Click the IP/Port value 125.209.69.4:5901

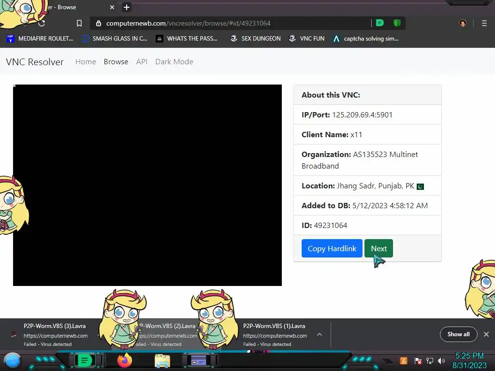(x=362, y=114)
